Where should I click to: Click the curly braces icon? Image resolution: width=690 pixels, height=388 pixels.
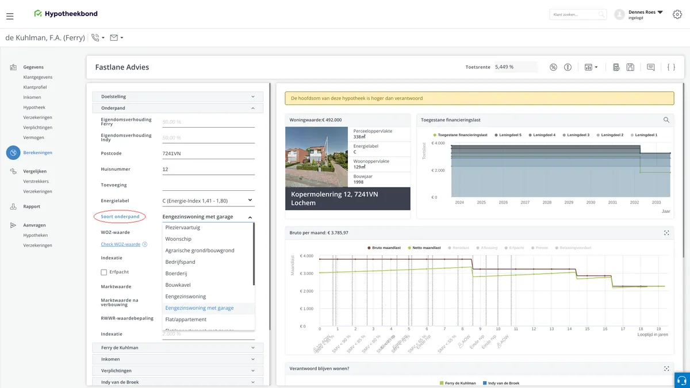coord(671,67)
